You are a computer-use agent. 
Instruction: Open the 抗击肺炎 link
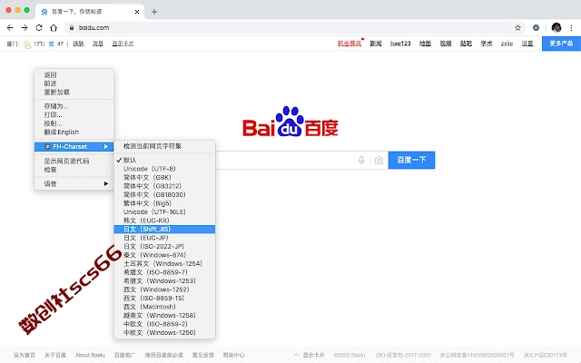point(350,44)
